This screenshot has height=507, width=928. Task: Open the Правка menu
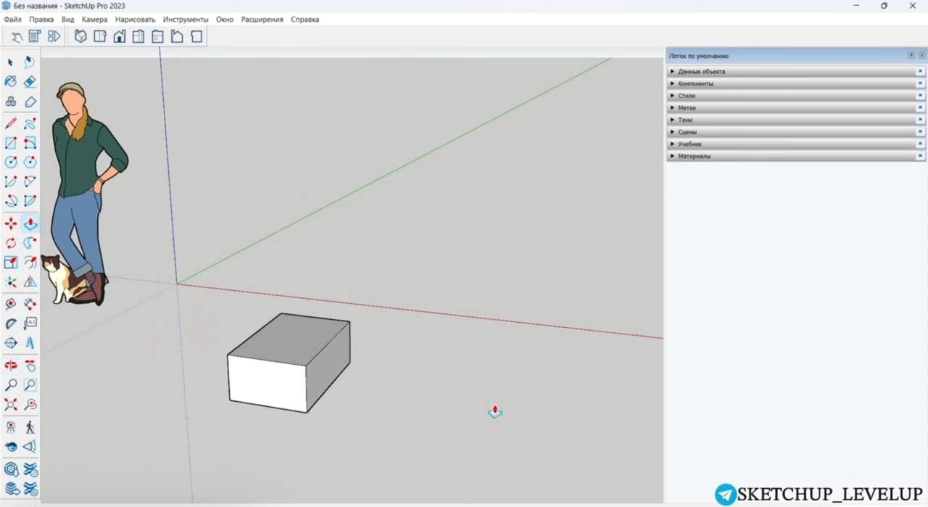point(41,20)
